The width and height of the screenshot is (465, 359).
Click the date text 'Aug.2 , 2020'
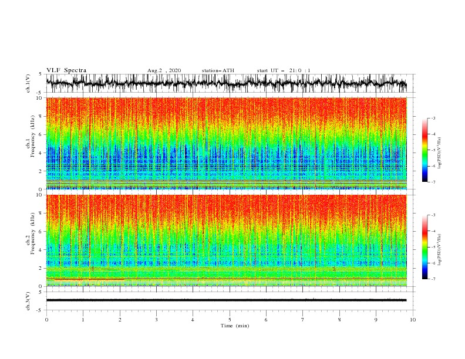click(164, 70)
